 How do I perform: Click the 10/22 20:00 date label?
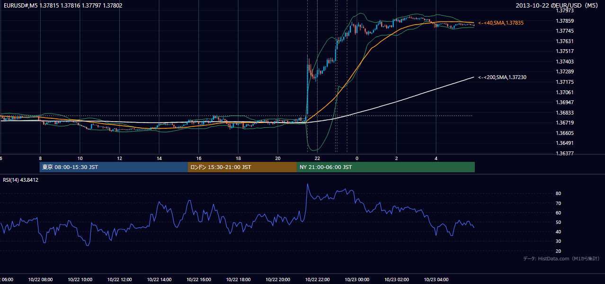pyautogui.click(x=278, y=279)
